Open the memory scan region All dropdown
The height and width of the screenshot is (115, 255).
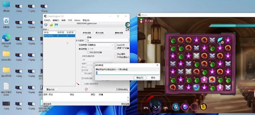98,60
